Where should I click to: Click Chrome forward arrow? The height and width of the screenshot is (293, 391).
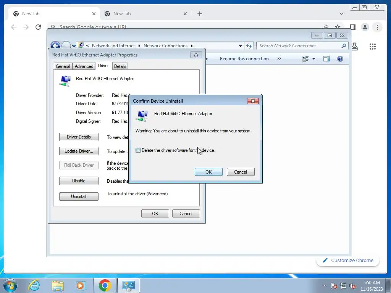coord(26,27)
